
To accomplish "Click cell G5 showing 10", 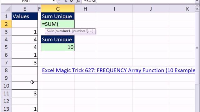I will 58,47.
